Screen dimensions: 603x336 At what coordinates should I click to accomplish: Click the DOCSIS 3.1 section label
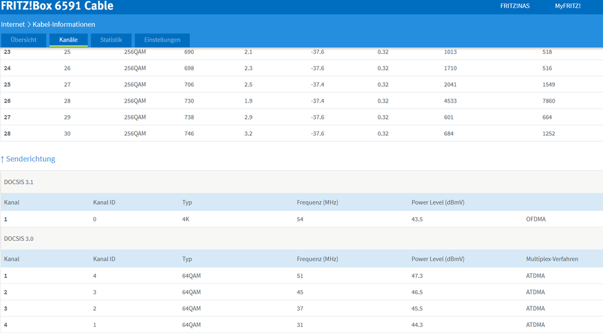point(19,182)
